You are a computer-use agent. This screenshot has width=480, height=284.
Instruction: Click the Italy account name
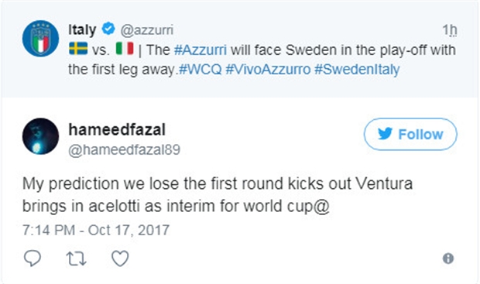click(x=82, y=30)
